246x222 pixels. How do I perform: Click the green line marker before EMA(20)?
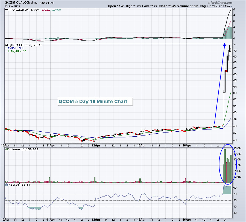pos(7,51)
